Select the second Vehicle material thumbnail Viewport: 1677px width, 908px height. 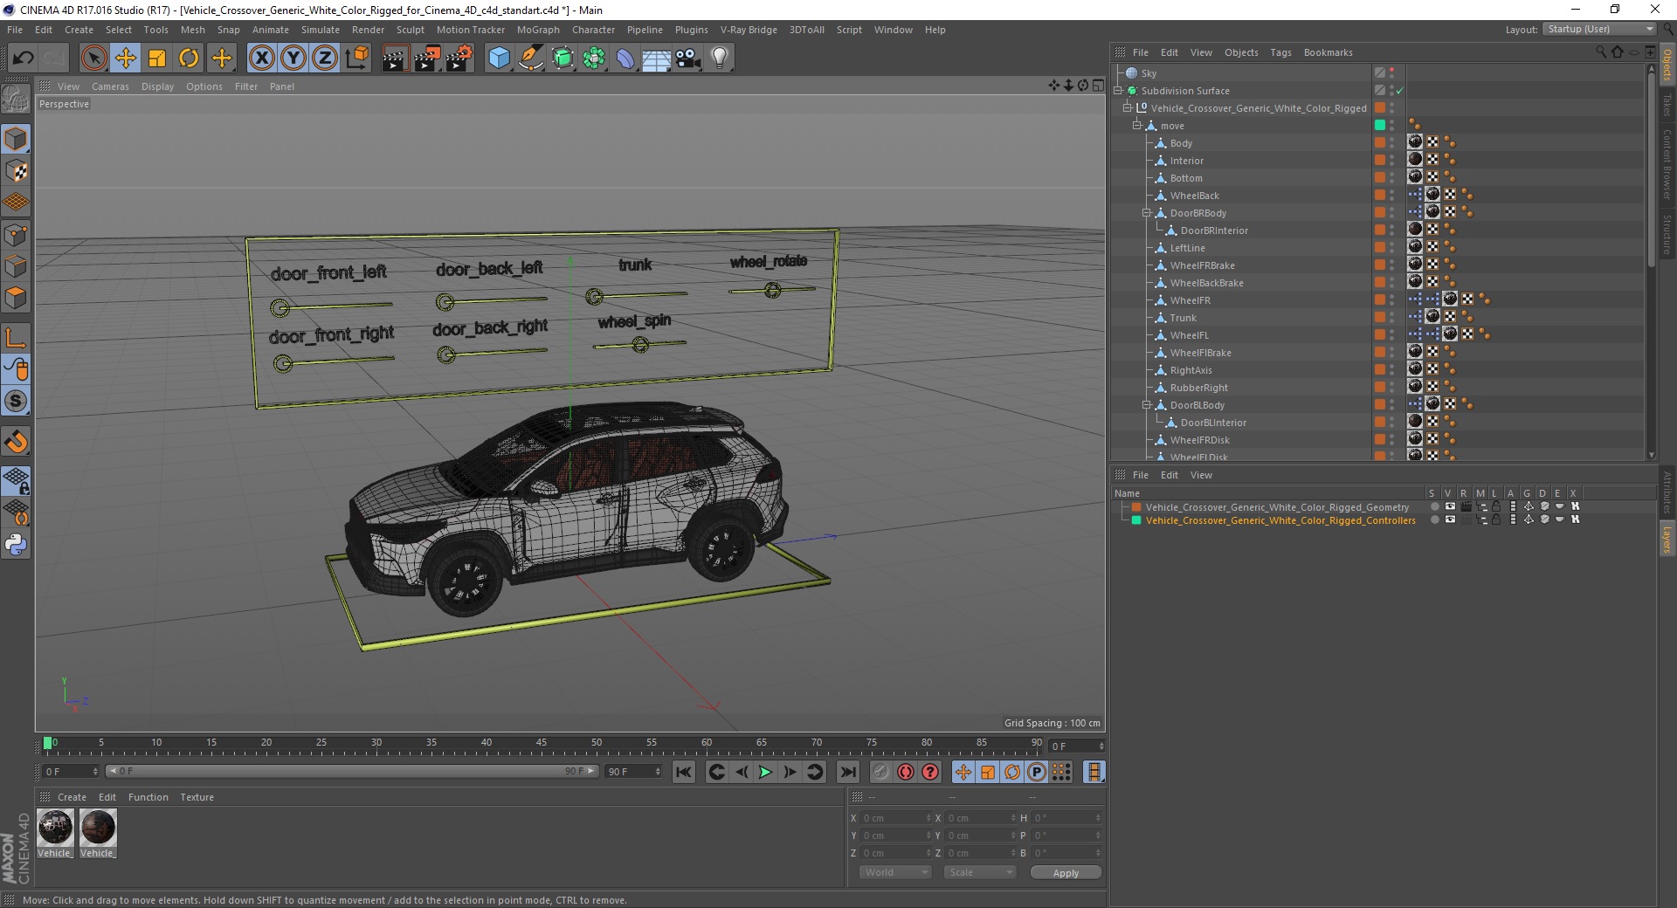pyautogui.click(x=97, y=834)
